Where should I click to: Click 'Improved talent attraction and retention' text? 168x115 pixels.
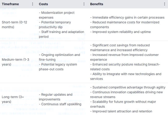(121, 111)
